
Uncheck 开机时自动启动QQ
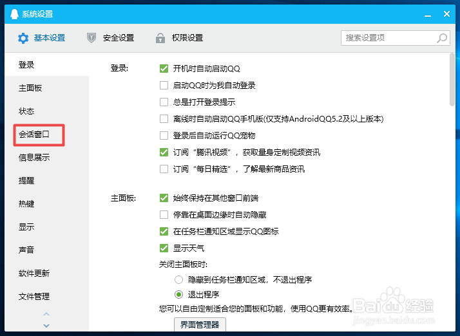click(164, 69)
